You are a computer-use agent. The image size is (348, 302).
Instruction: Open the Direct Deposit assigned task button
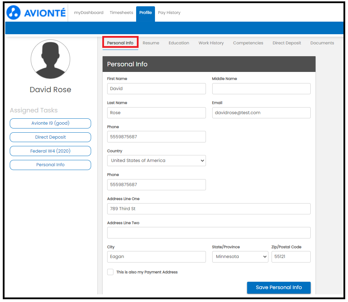[x=50, y=137]
